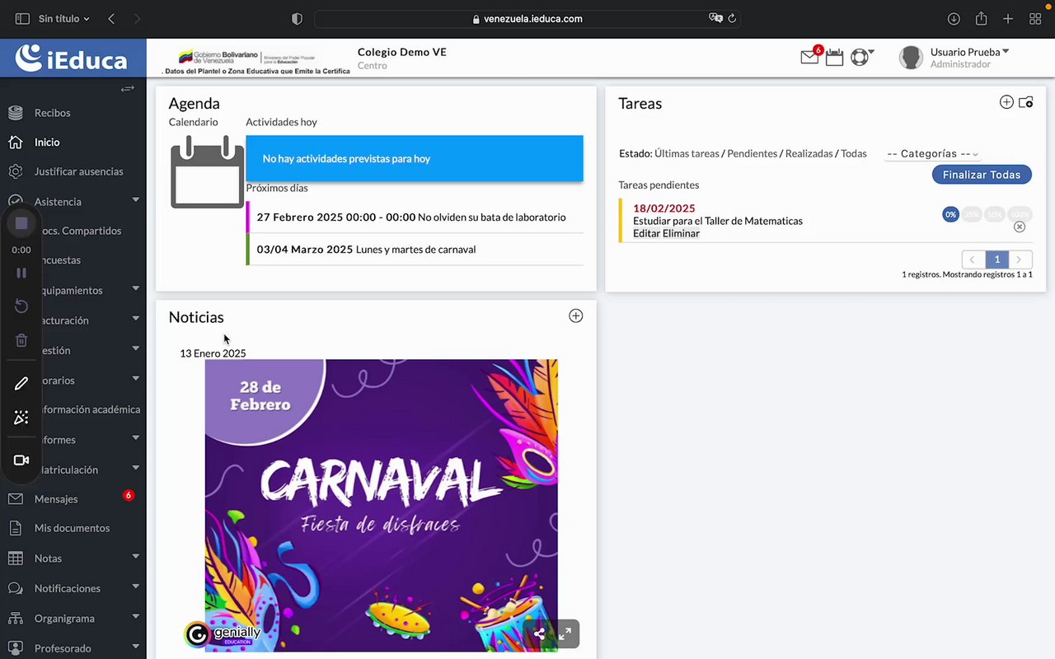Open a new Safari tab with plus
Viewport: 1055px width, 659px height.
[x=1008, y=18]
